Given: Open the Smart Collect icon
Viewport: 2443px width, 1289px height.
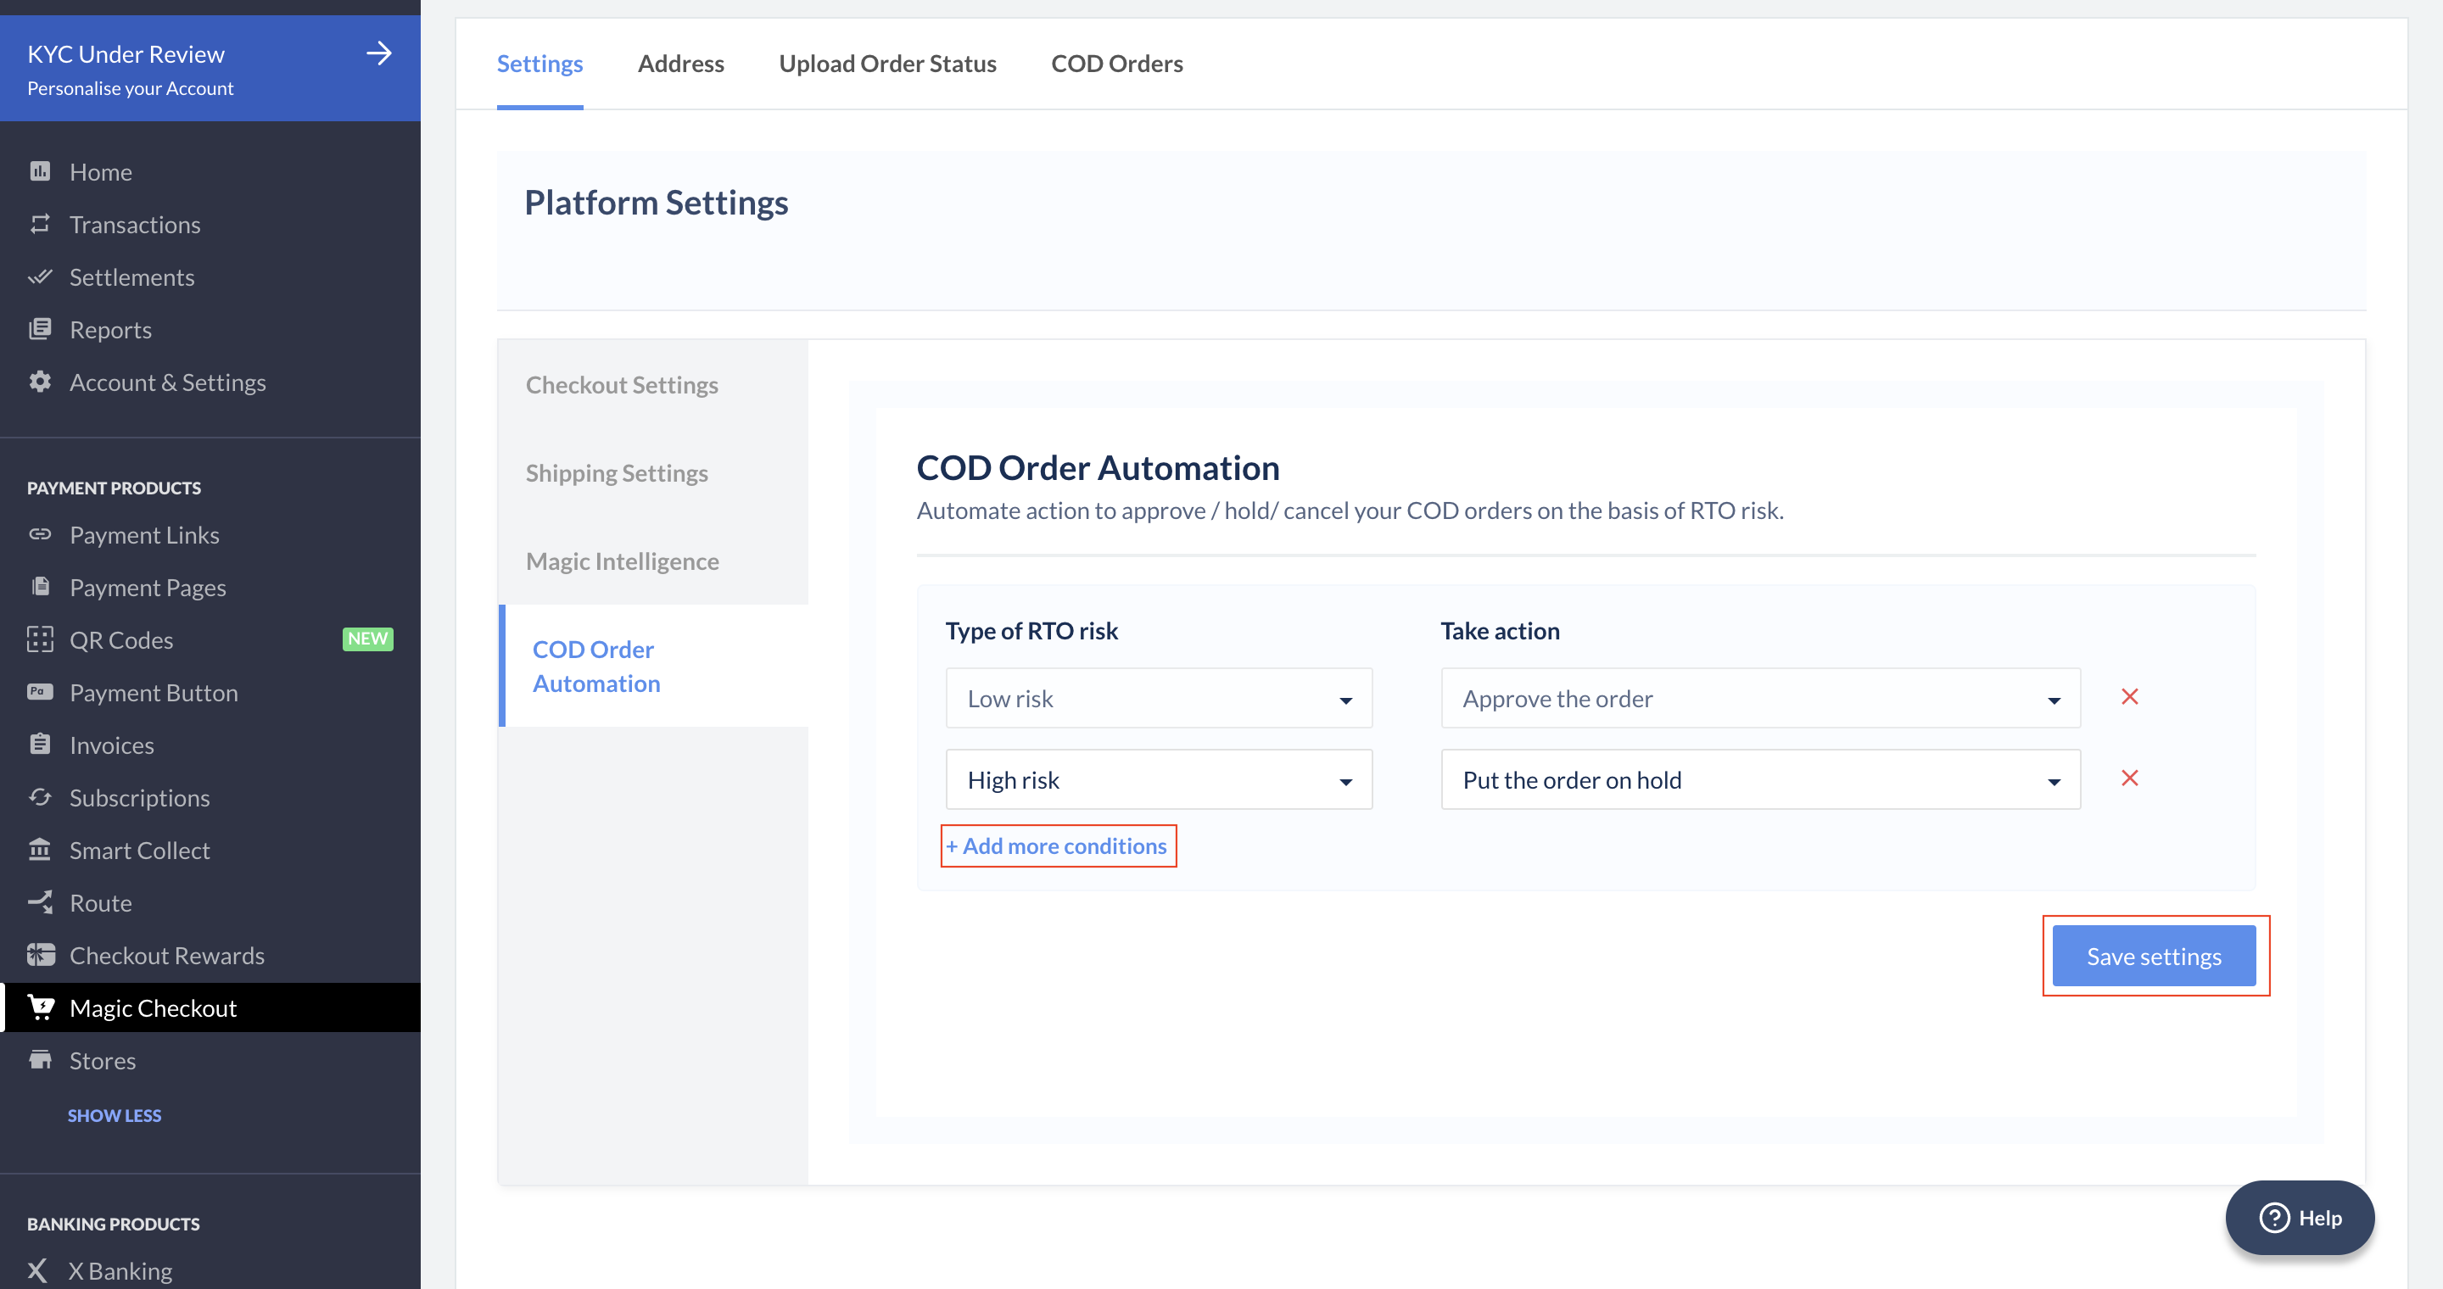Looking at the screenshot, I should pos(41,851).
